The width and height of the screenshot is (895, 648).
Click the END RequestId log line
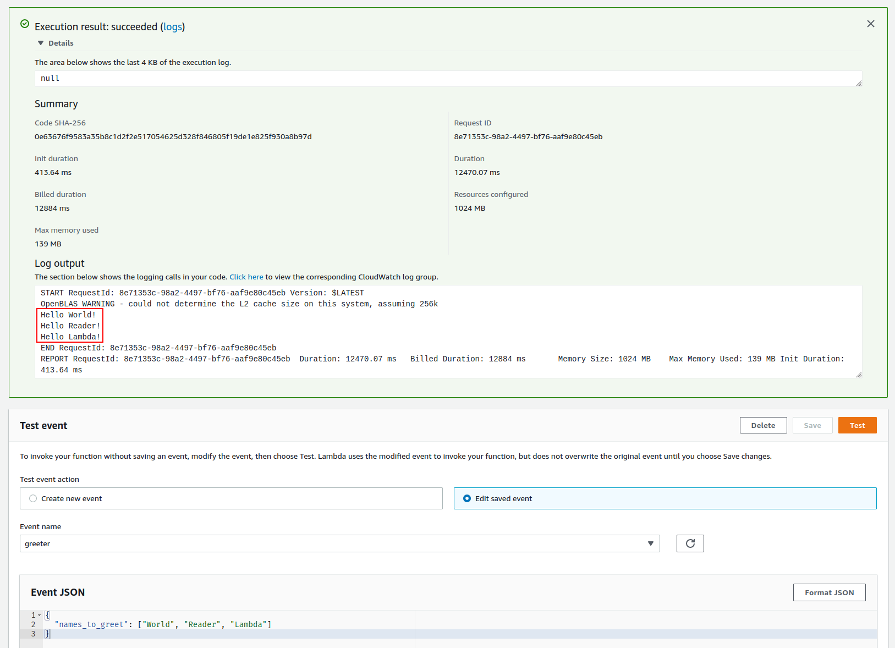pos(158,348)
